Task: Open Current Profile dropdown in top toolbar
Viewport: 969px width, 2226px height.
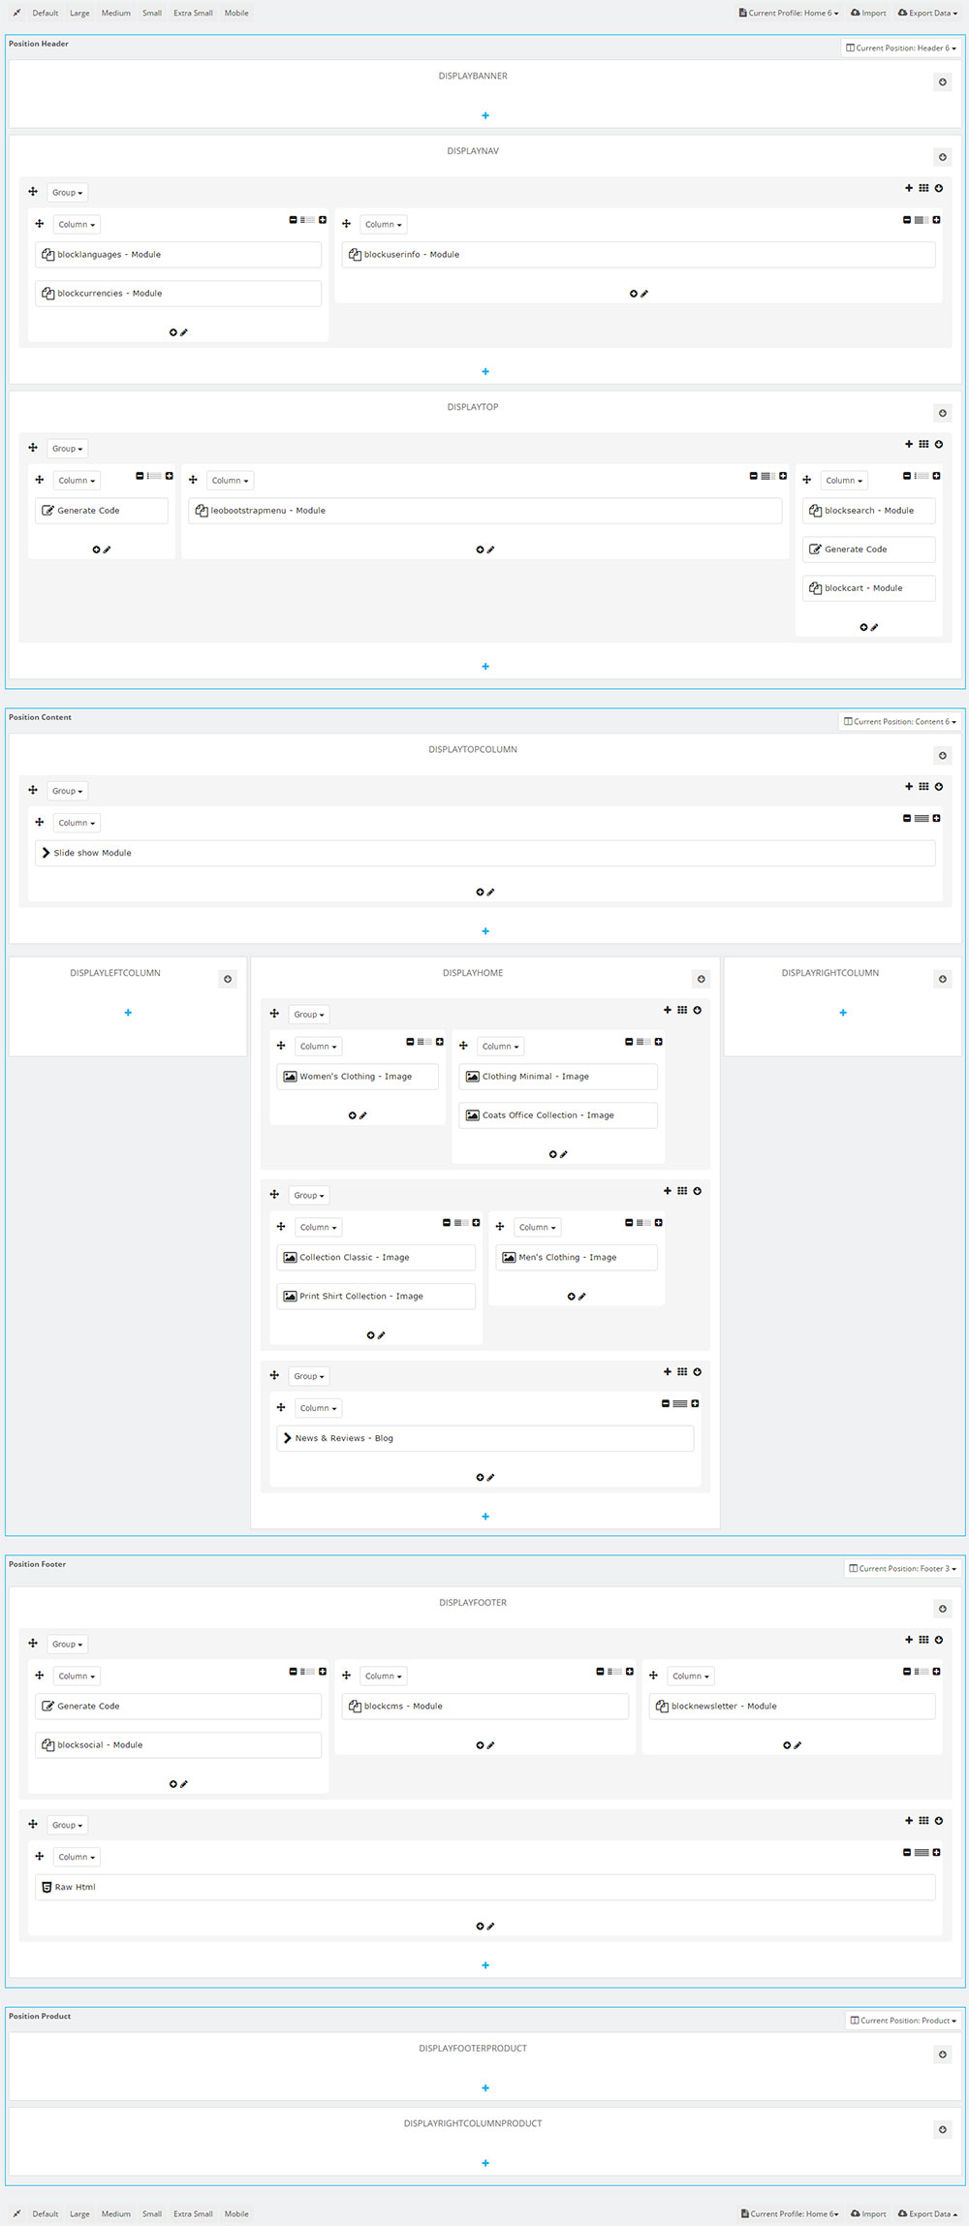Action: 789,13
